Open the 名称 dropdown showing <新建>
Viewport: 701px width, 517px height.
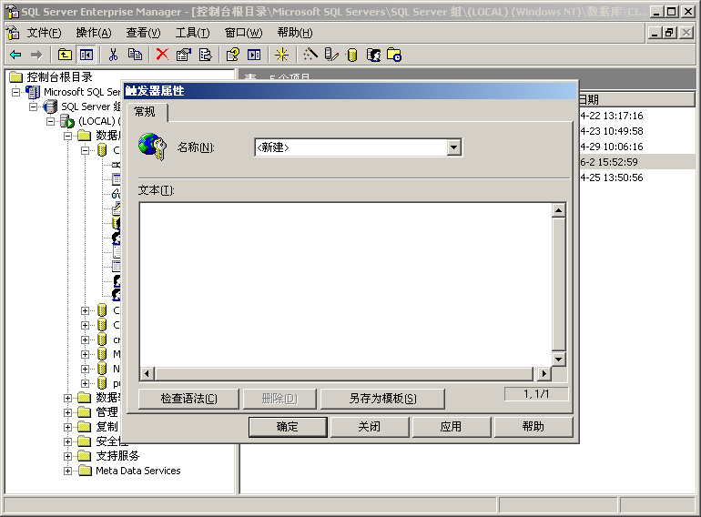(453, 147)
